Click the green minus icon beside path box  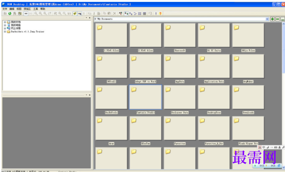pyautogui.click(x=277, y=19)
